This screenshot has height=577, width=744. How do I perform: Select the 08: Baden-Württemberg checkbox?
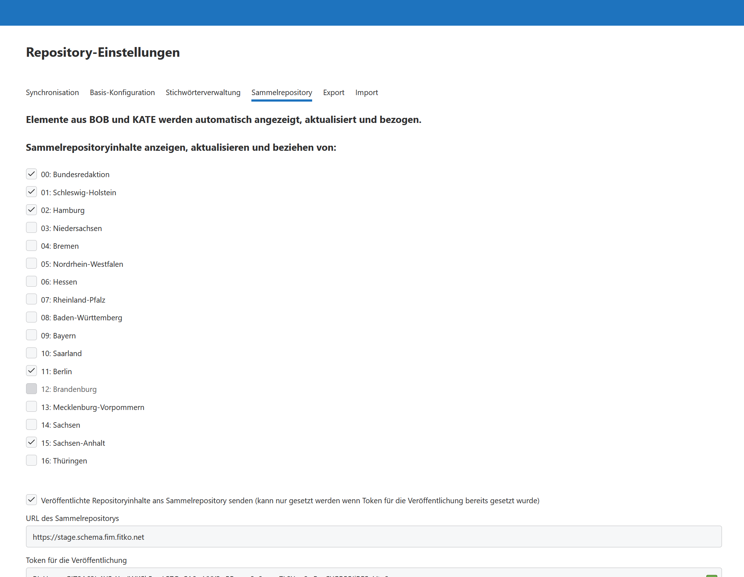[x=31, y=317]
